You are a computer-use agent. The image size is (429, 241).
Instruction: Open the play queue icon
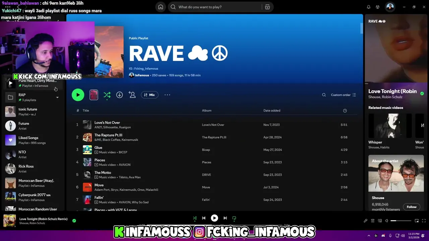pyautogui.click(x=373, y=221)
